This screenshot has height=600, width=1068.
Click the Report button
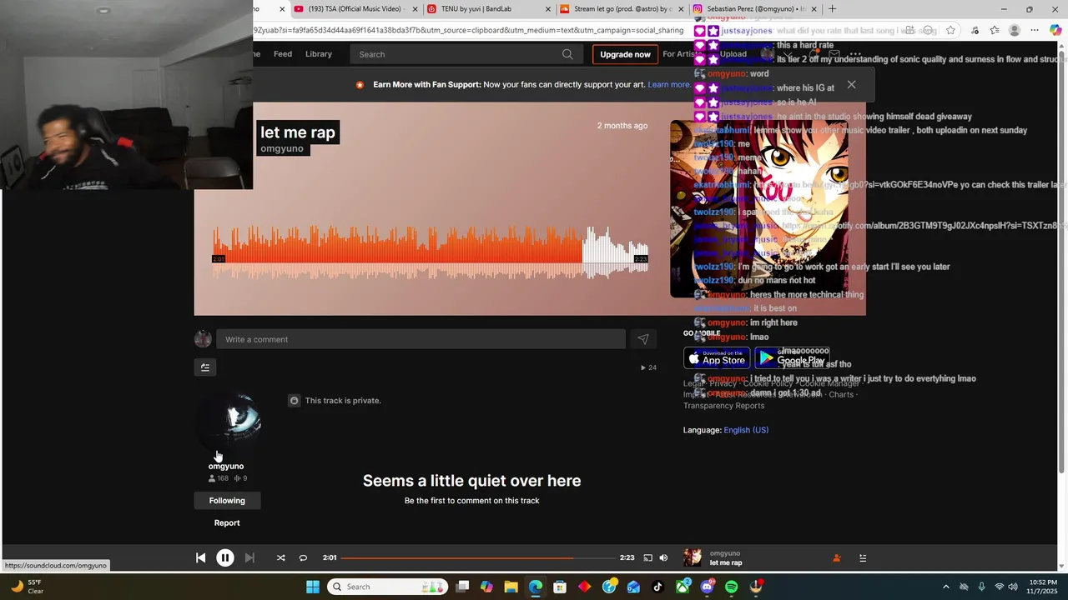pyautogui.click(x=227, y=523)
